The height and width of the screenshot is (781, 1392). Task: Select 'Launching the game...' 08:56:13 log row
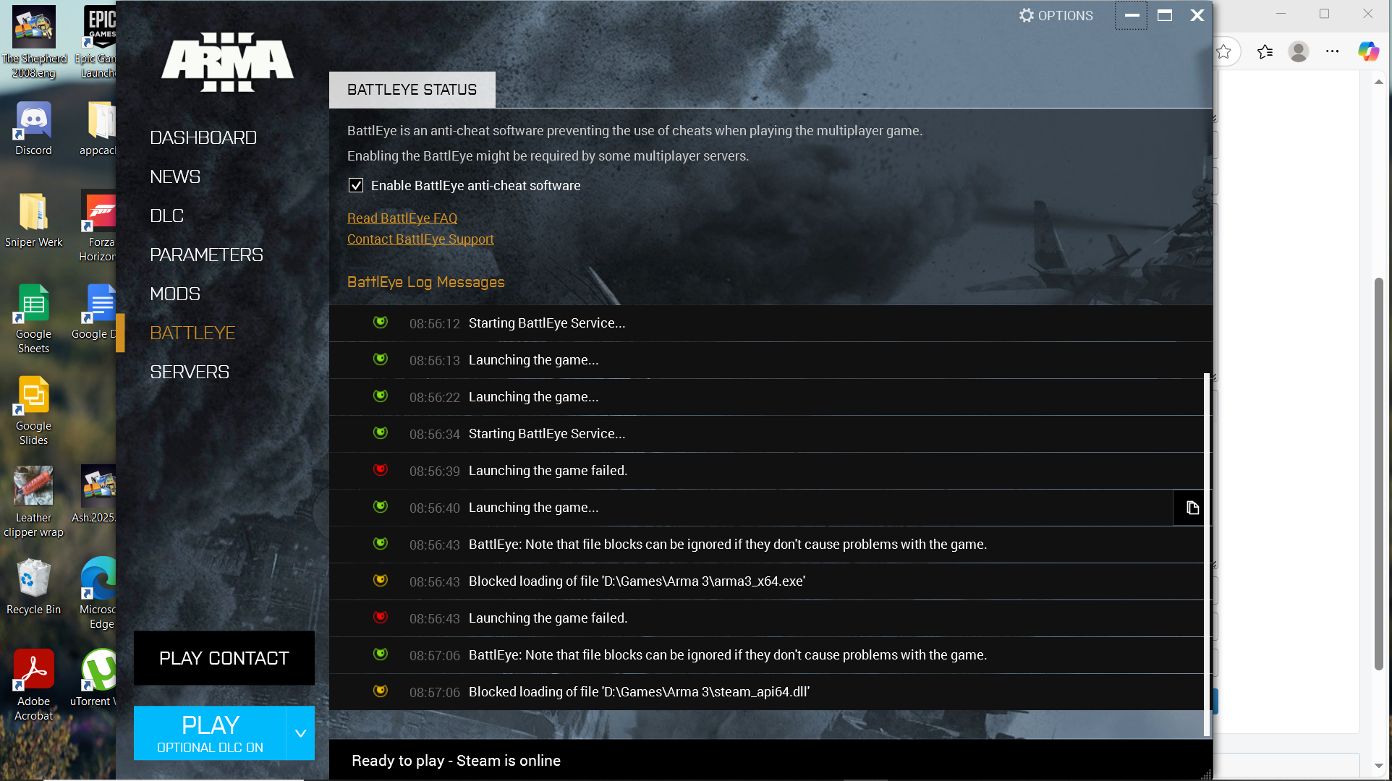pos(767,360)
